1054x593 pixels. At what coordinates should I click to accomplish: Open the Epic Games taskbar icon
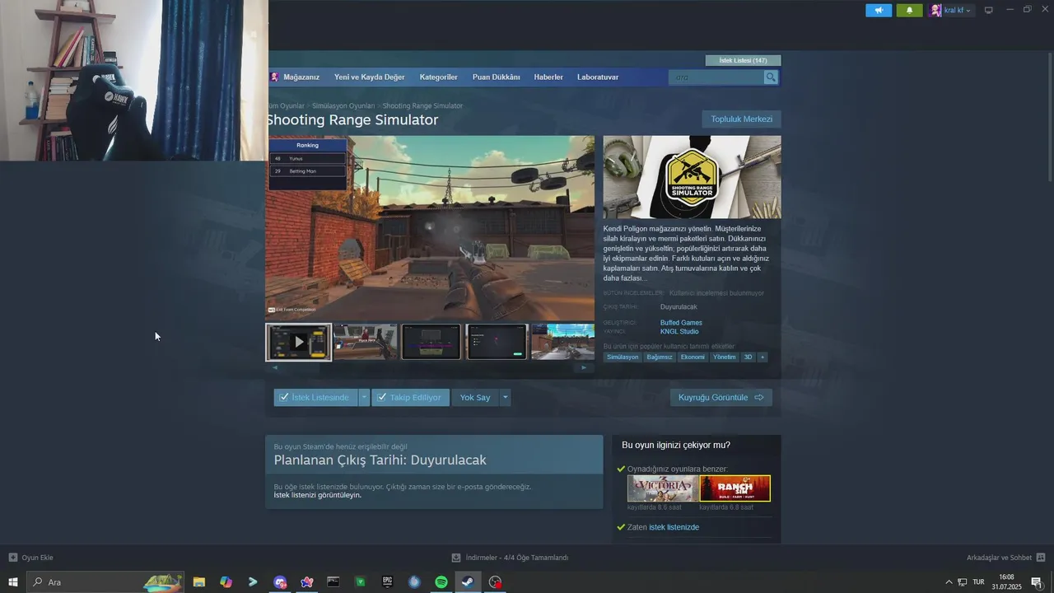point(387,582)
